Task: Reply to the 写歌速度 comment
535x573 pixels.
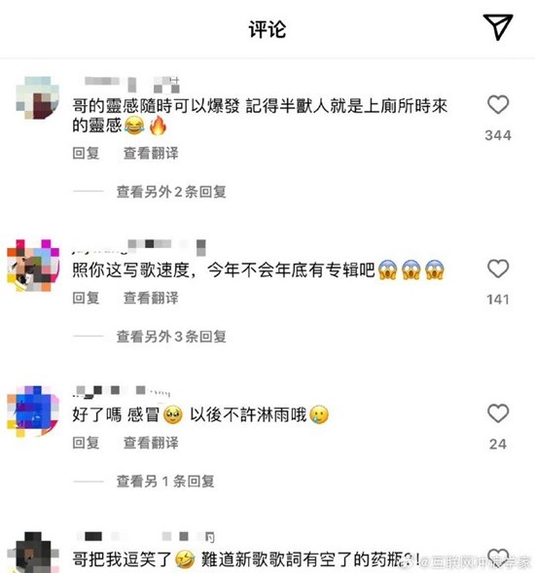Action: click(86, 298)
